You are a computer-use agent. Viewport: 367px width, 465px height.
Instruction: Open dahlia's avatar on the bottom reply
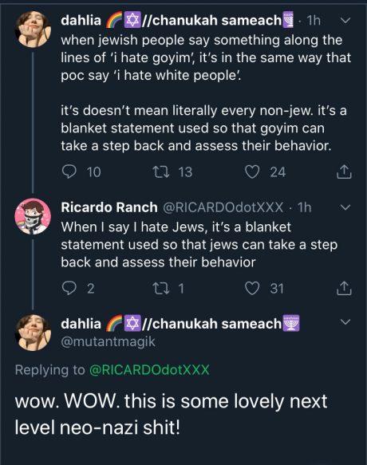pyautogui.click(x=33, y=333)
